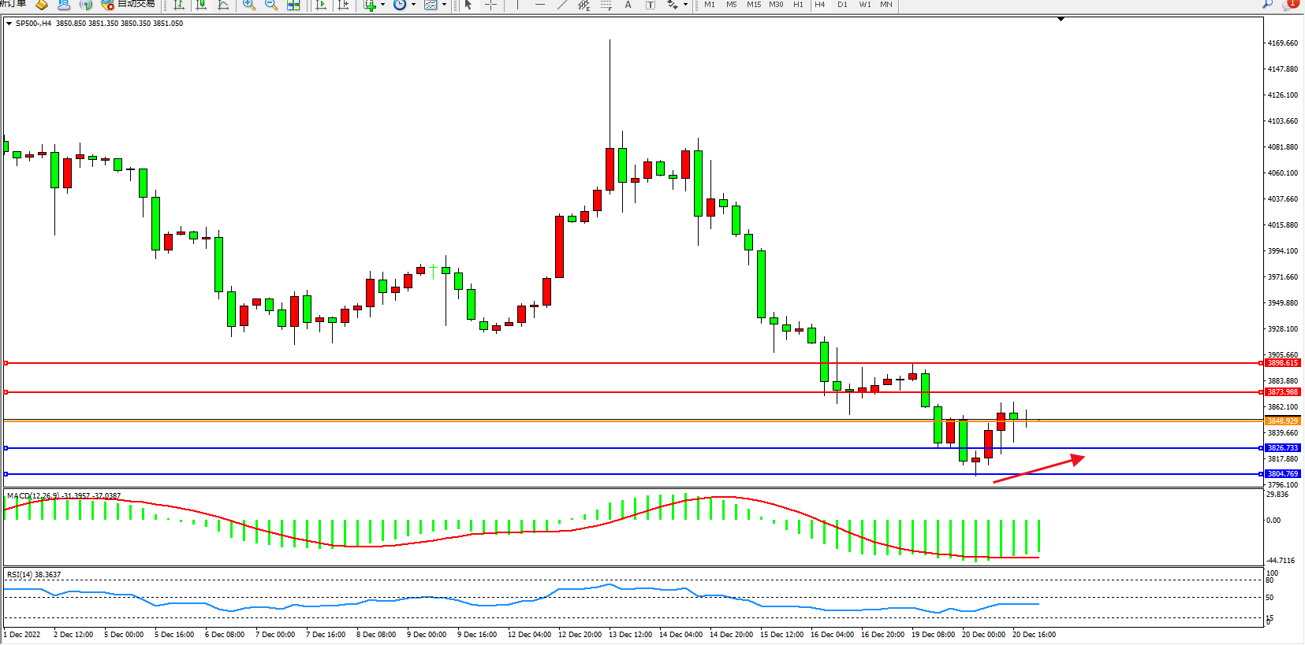Viewport: 1305px width, 645px height.
Task: Expand the Indicators list dropdown arrow
Action: tap(383, 5)
